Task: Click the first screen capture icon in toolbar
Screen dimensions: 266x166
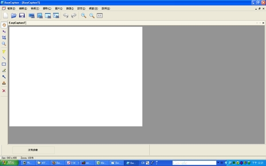Action: pyautogui.click(x=31, y=15)
